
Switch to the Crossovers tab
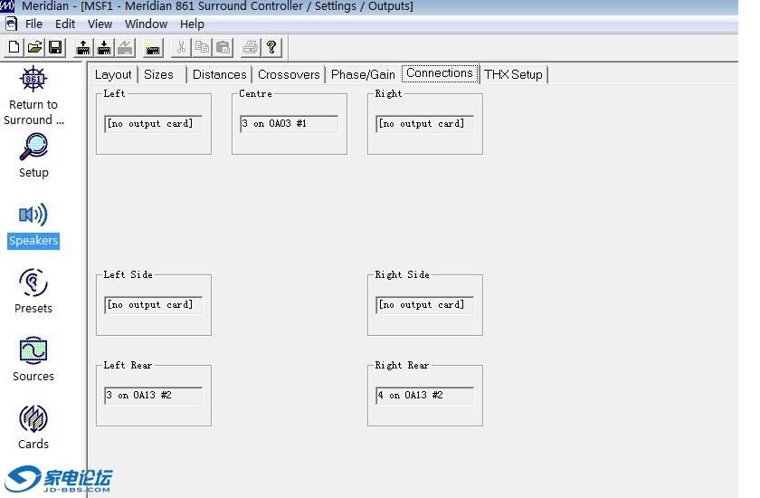[x=289, y=74]
